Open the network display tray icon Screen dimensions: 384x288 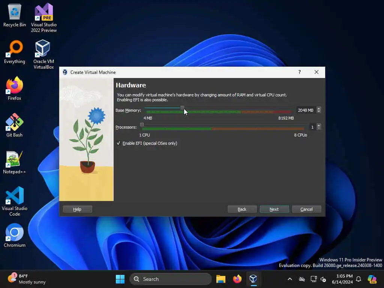(x=313, y=279)
